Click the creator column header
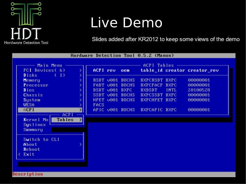 point(175,70)
